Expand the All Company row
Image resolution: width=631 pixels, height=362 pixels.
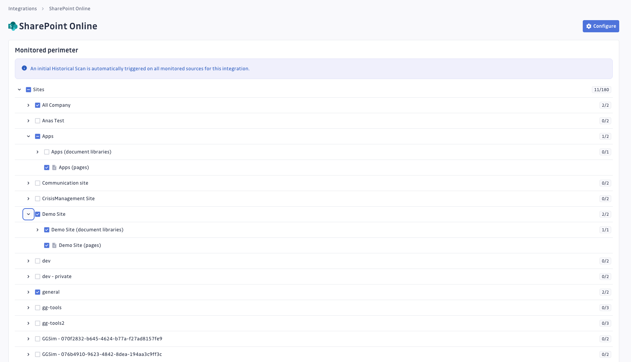28,105
